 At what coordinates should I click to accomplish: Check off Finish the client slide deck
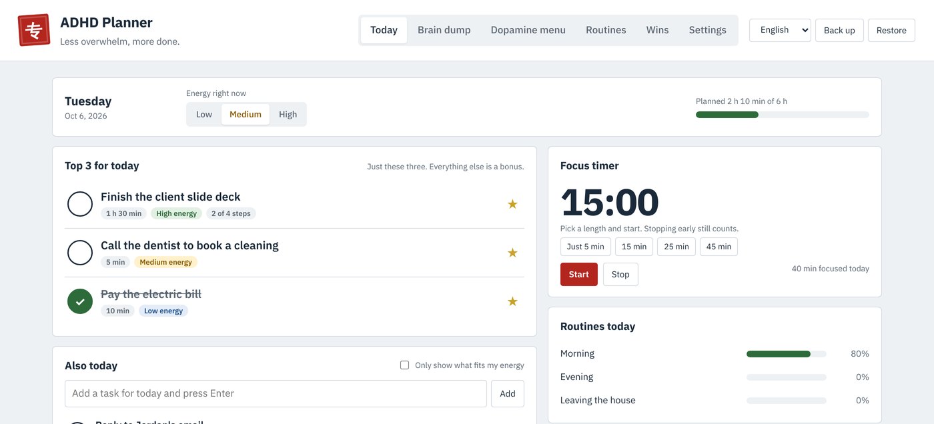(x=80, y=204)
